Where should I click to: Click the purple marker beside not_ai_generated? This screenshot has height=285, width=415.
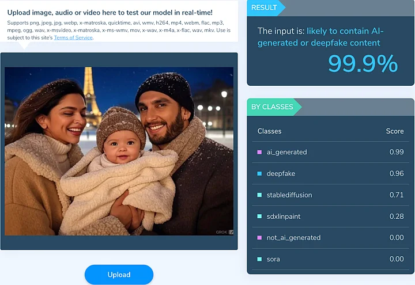[x=259, y=237]
